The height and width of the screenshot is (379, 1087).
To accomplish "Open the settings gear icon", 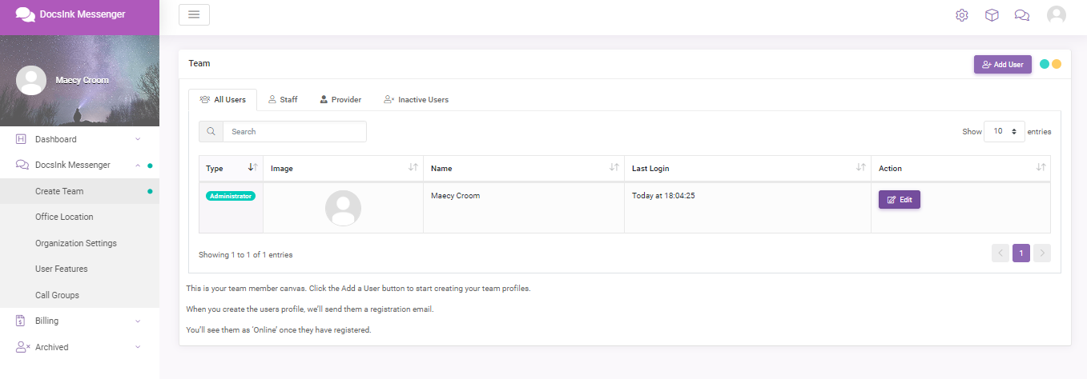I will [962, 15].
